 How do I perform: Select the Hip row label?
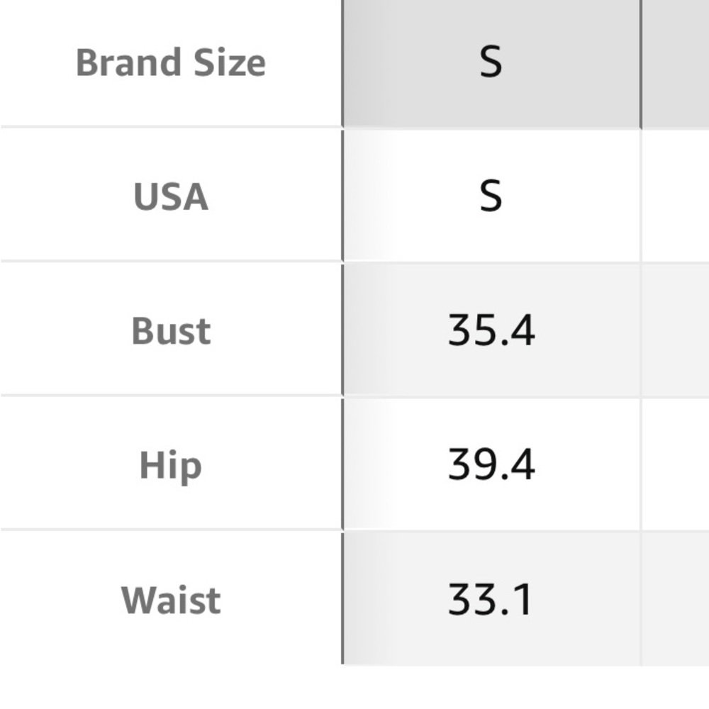point(170,466)
